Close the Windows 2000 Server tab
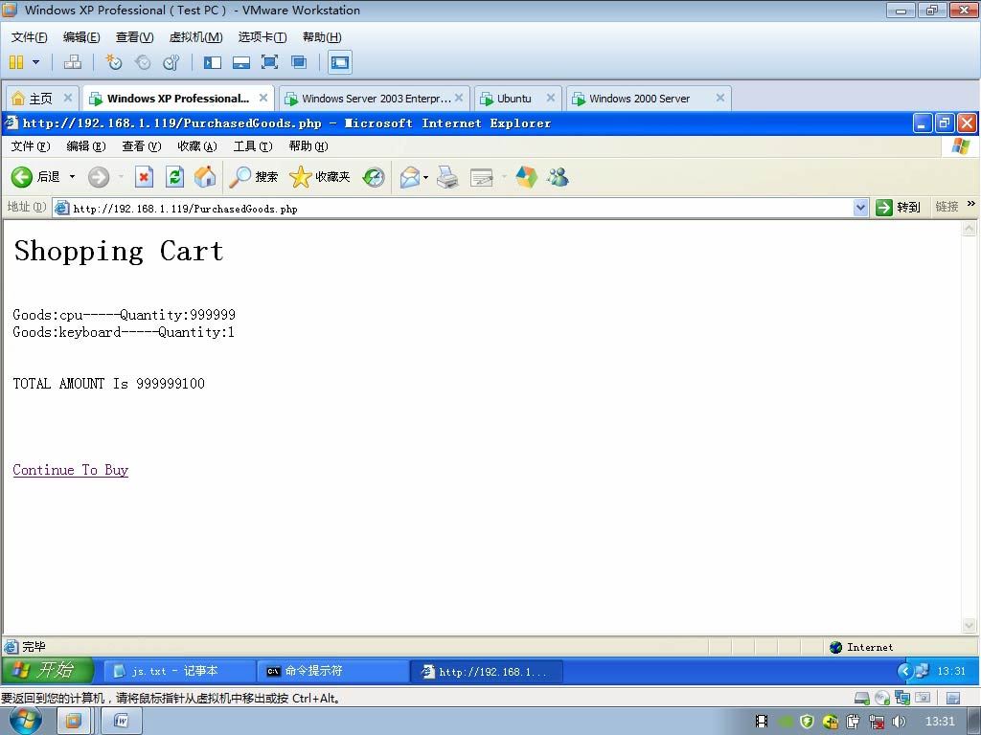This screenshot has height=735, width=981. point(720,98)
